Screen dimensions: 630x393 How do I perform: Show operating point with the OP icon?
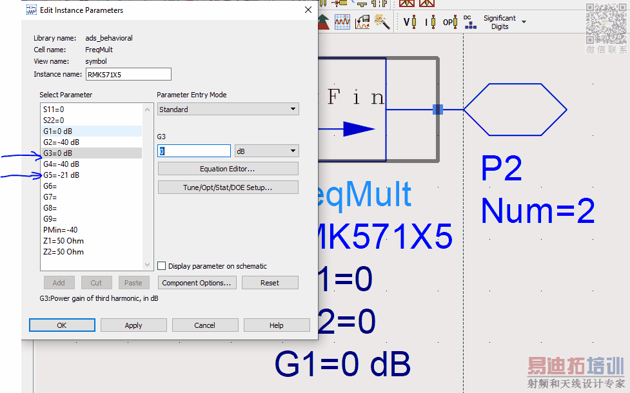450,22
